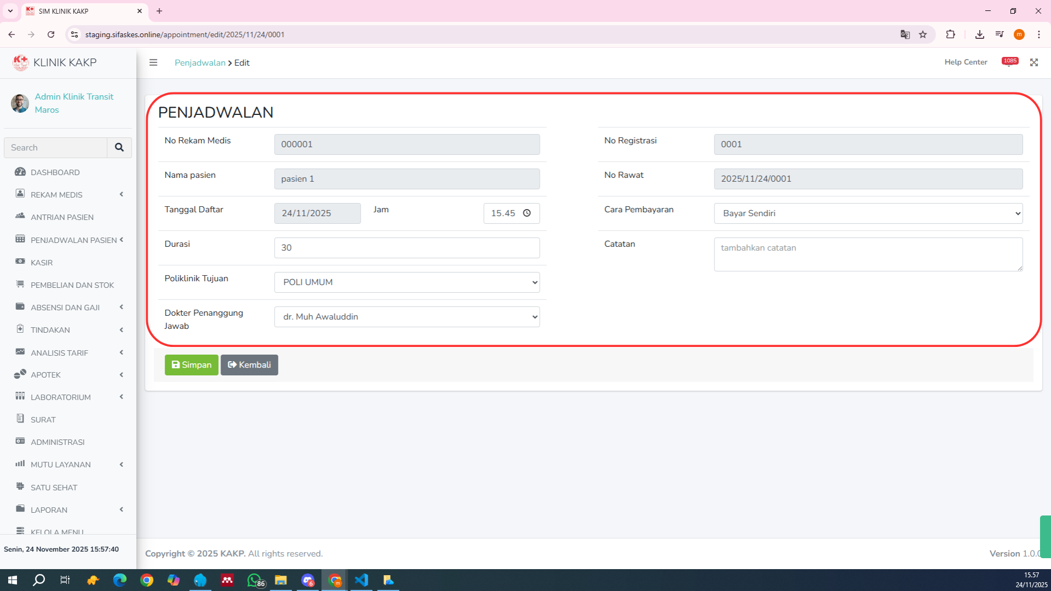This screenshot has width=1051, height=591.
Task: Open Dashboard in the sidebar
Action: point(55,172)
